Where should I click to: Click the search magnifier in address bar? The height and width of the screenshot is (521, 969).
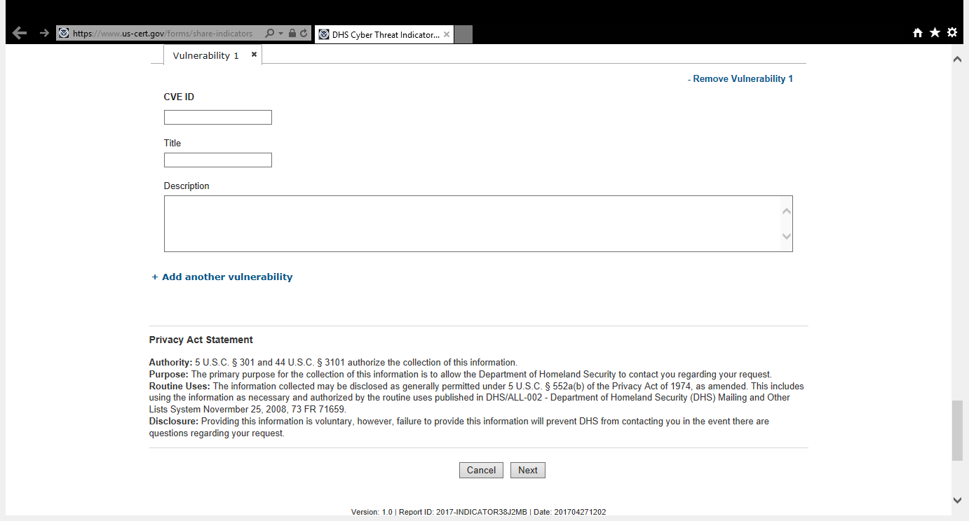point(270,33)
